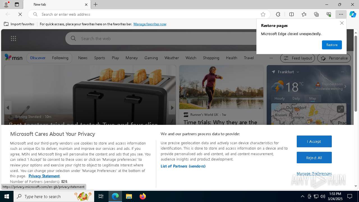Open a new tab with plus button
359x202 pixels.
[96, 4]
